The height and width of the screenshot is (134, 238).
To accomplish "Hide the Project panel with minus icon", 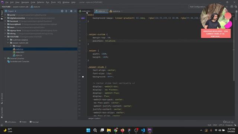I will (75, 11).
